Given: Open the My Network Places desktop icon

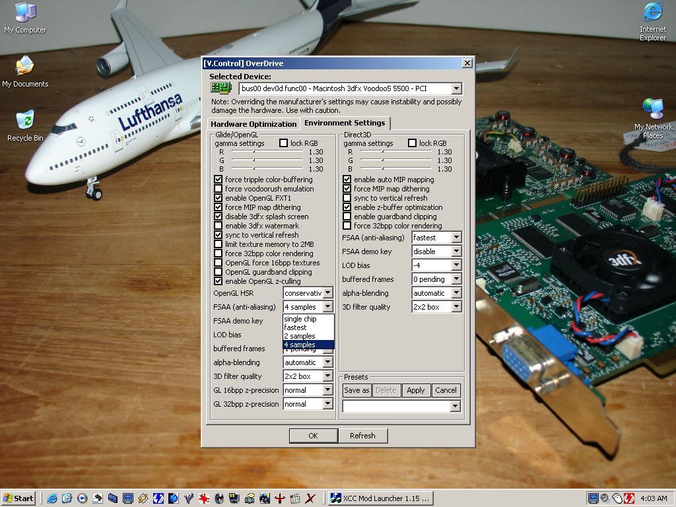Looking at the screenshot, I should 653,119.
